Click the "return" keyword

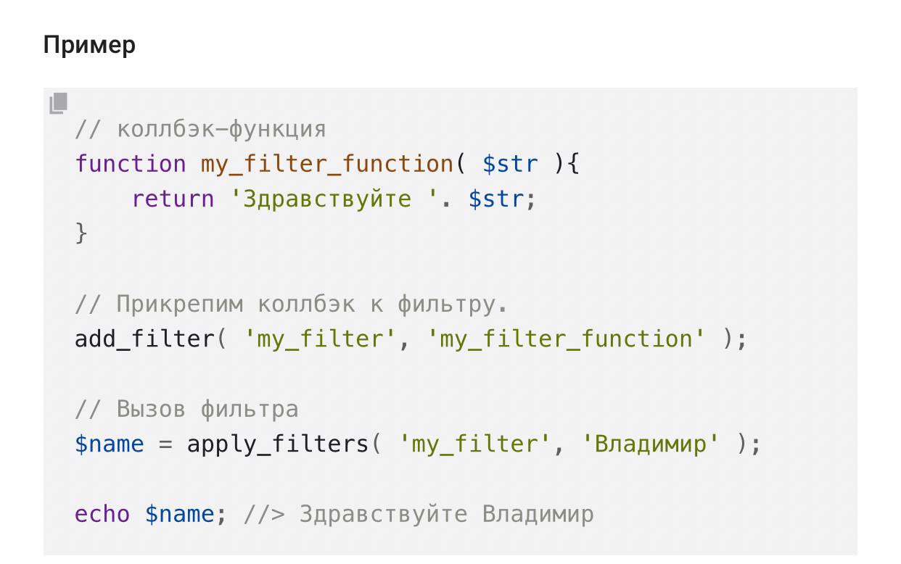pyautogui.click(x=173, y=199)
